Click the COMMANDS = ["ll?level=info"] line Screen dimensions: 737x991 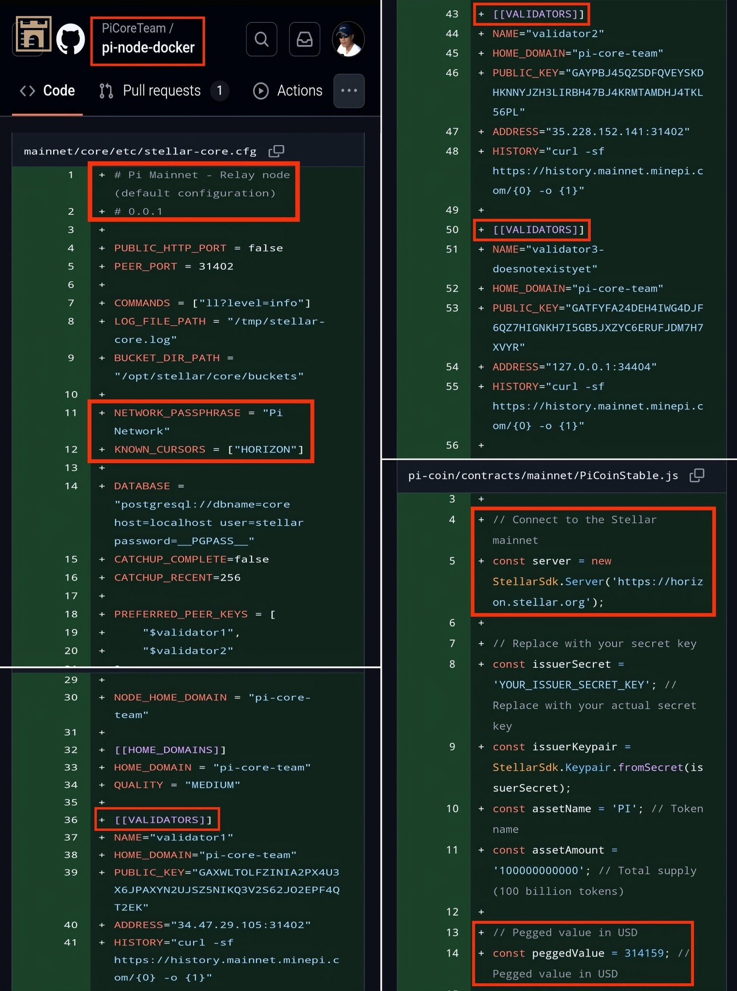tap(212, 303)
